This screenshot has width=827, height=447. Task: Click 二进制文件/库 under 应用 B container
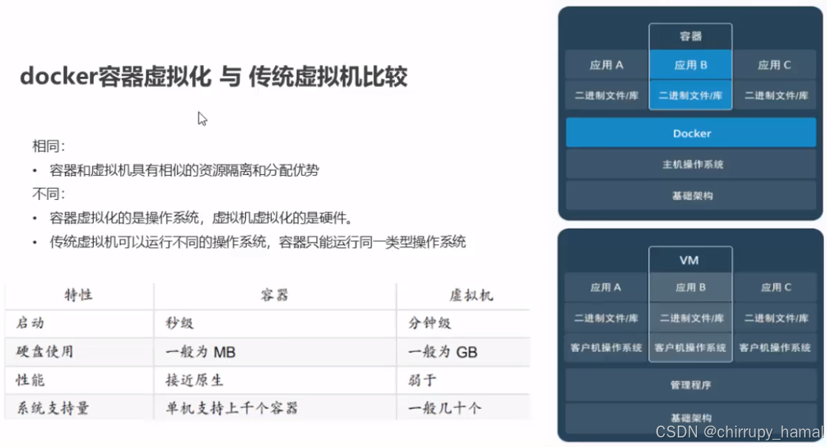click(x=690, y=95)
